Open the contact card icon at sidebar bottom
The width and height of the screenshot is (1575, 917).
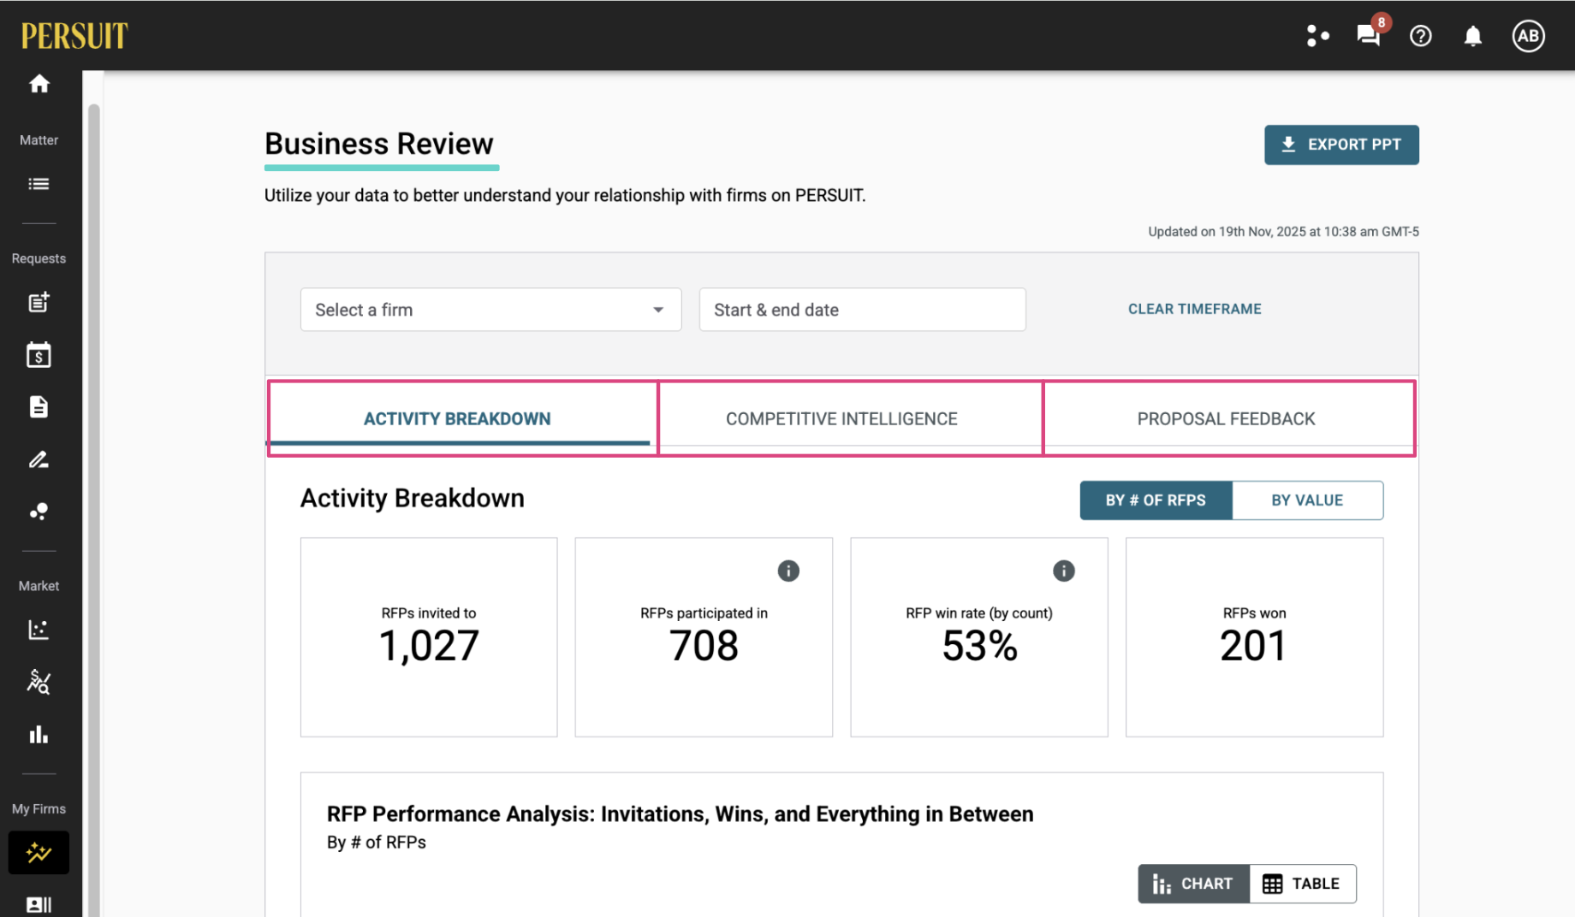pyautogui.click(x=39, y=904)
